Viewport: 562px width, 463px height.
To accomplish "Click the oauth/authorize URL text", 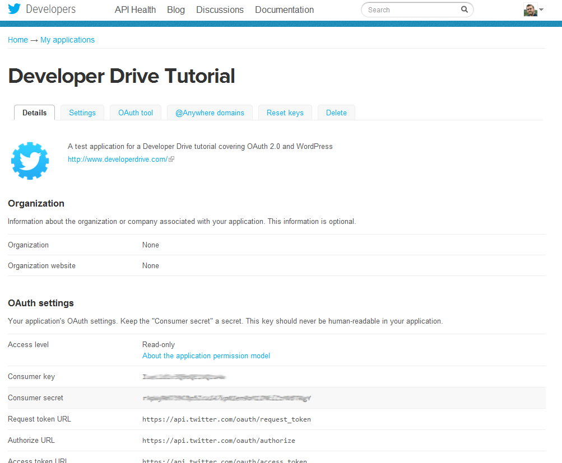I will tap(219, 441).
